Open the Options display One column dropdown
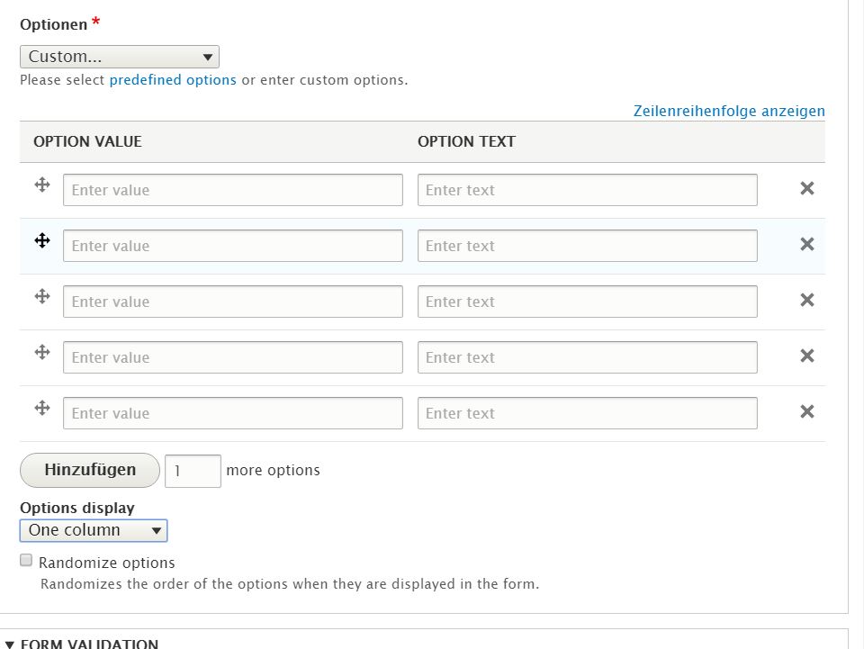 point(94,530)
